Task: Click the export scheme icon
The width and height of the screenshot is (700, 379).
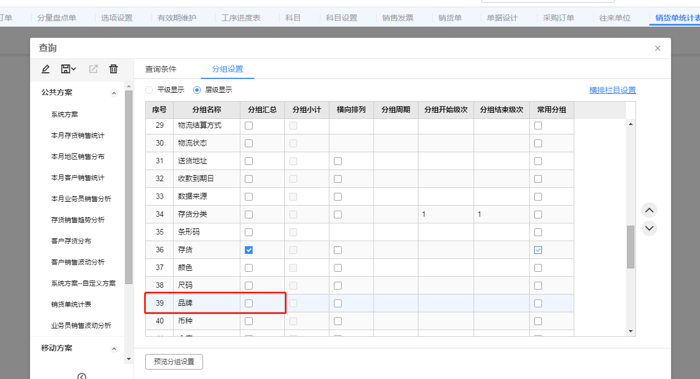Action: 93,69
